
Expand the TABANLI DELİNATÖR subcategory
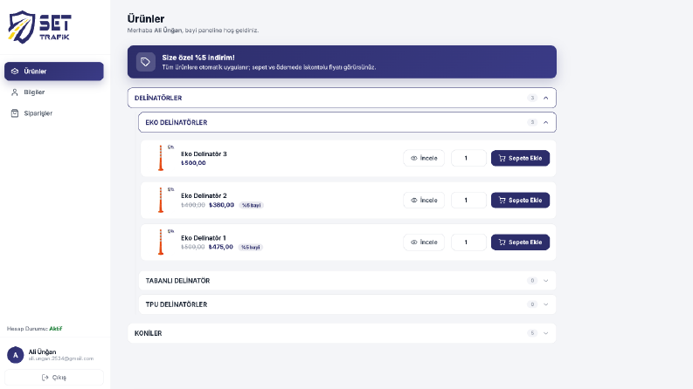[347, 281]
